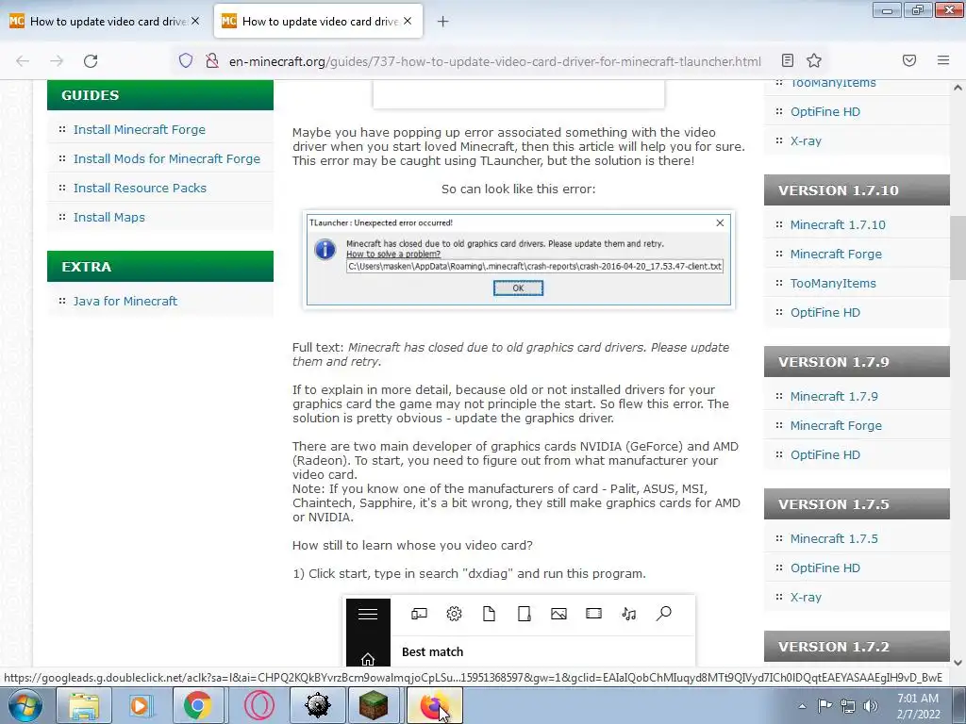
Task: Click the forward navigation arrow
Action: [57, 61]
